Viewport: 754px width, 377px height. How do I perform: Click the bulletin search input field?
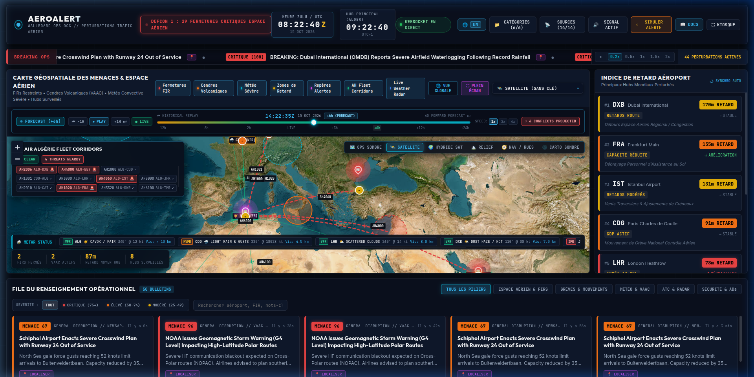240,305
